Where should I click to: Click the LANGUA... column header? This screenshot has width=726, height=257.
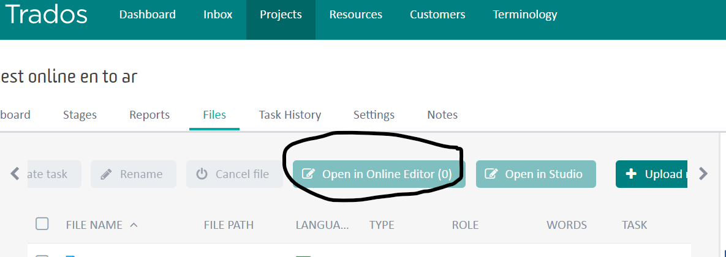click(x=322, y=225)
